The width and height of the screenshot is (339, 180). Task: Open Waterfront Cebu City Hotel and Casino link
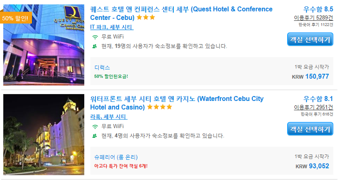(x=177, y=103)
